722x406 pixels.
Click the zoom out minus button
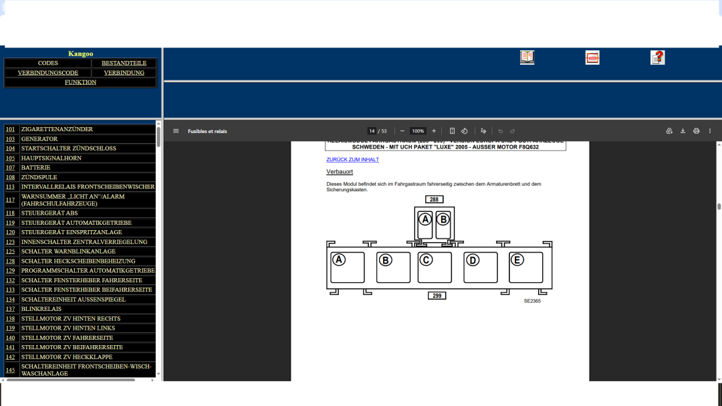402,131
